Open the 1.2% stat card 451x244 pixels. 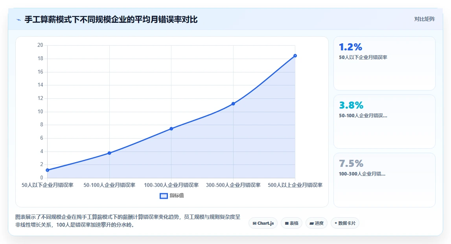click(x=384, y=63)
